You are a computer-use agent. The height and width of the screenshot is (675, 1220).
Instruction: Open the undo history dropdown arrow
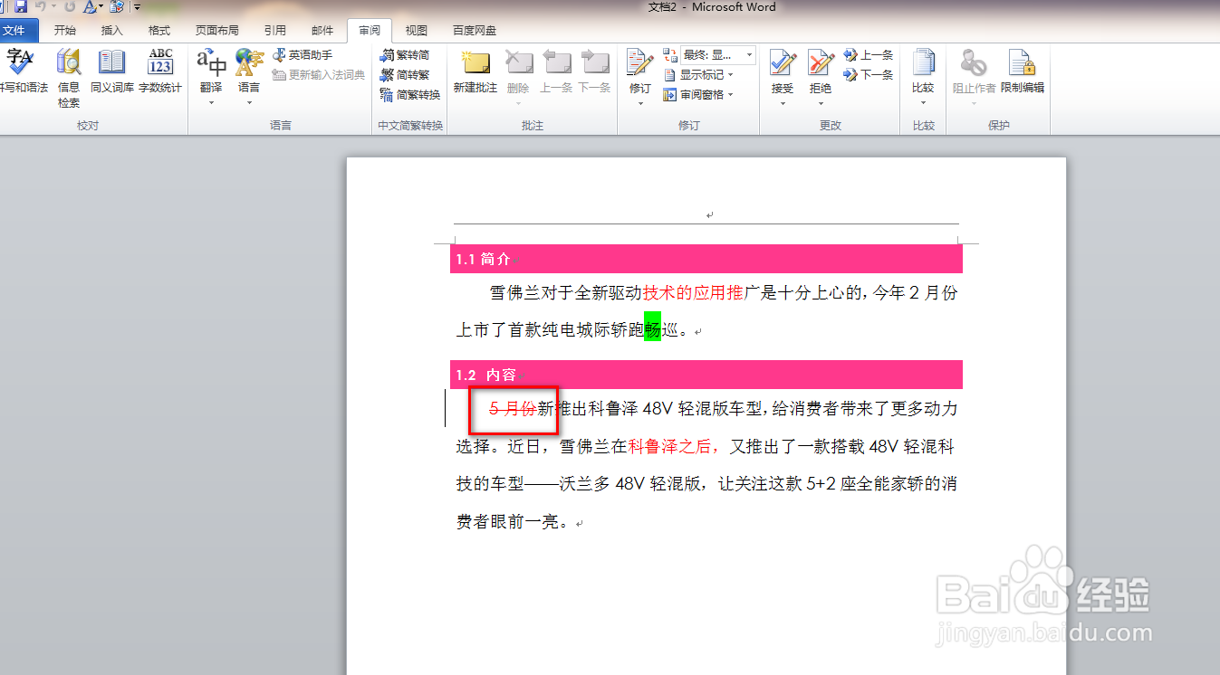coord(53,7)
